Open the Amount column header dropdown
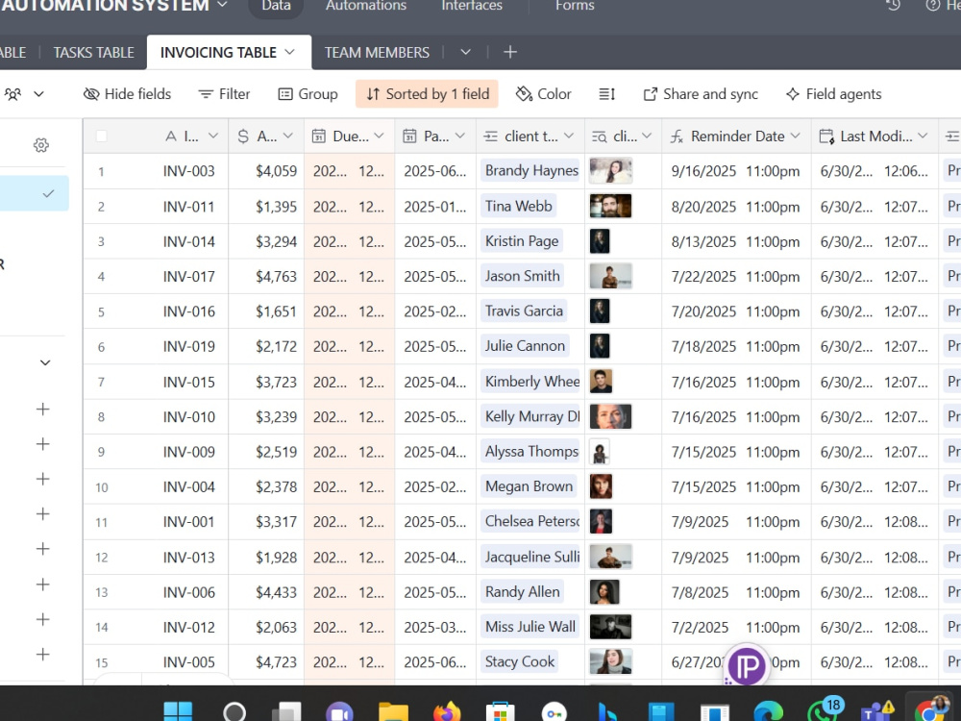961x721 pixels. [288, 137]
